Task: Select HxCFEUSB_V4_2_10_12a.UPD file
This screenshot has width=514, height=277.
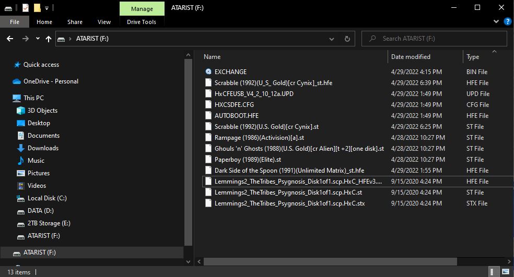Action: pos(254,94)
